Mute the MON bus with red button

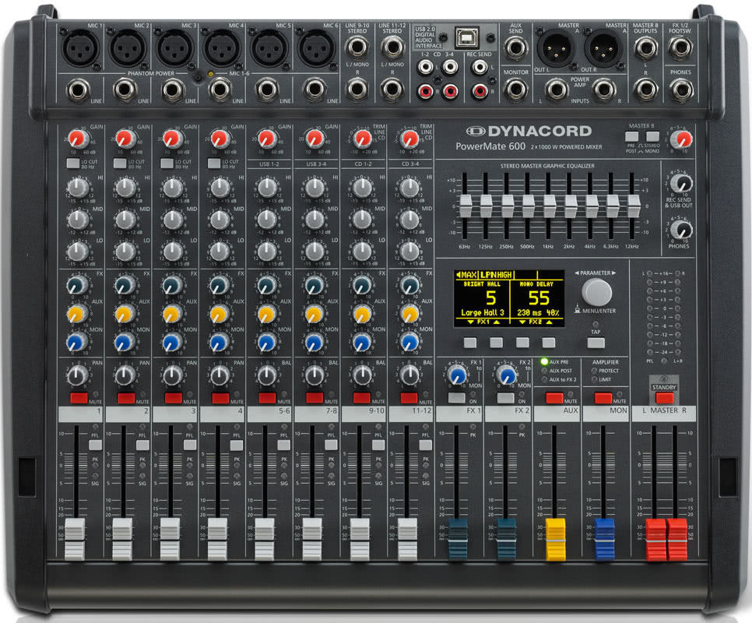tap(603, 398)
